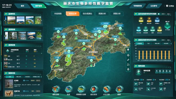Open 县域生物多样性评价指数 year 2023 dropdown
Screen dimensions: 176x99
click(164, 40)
